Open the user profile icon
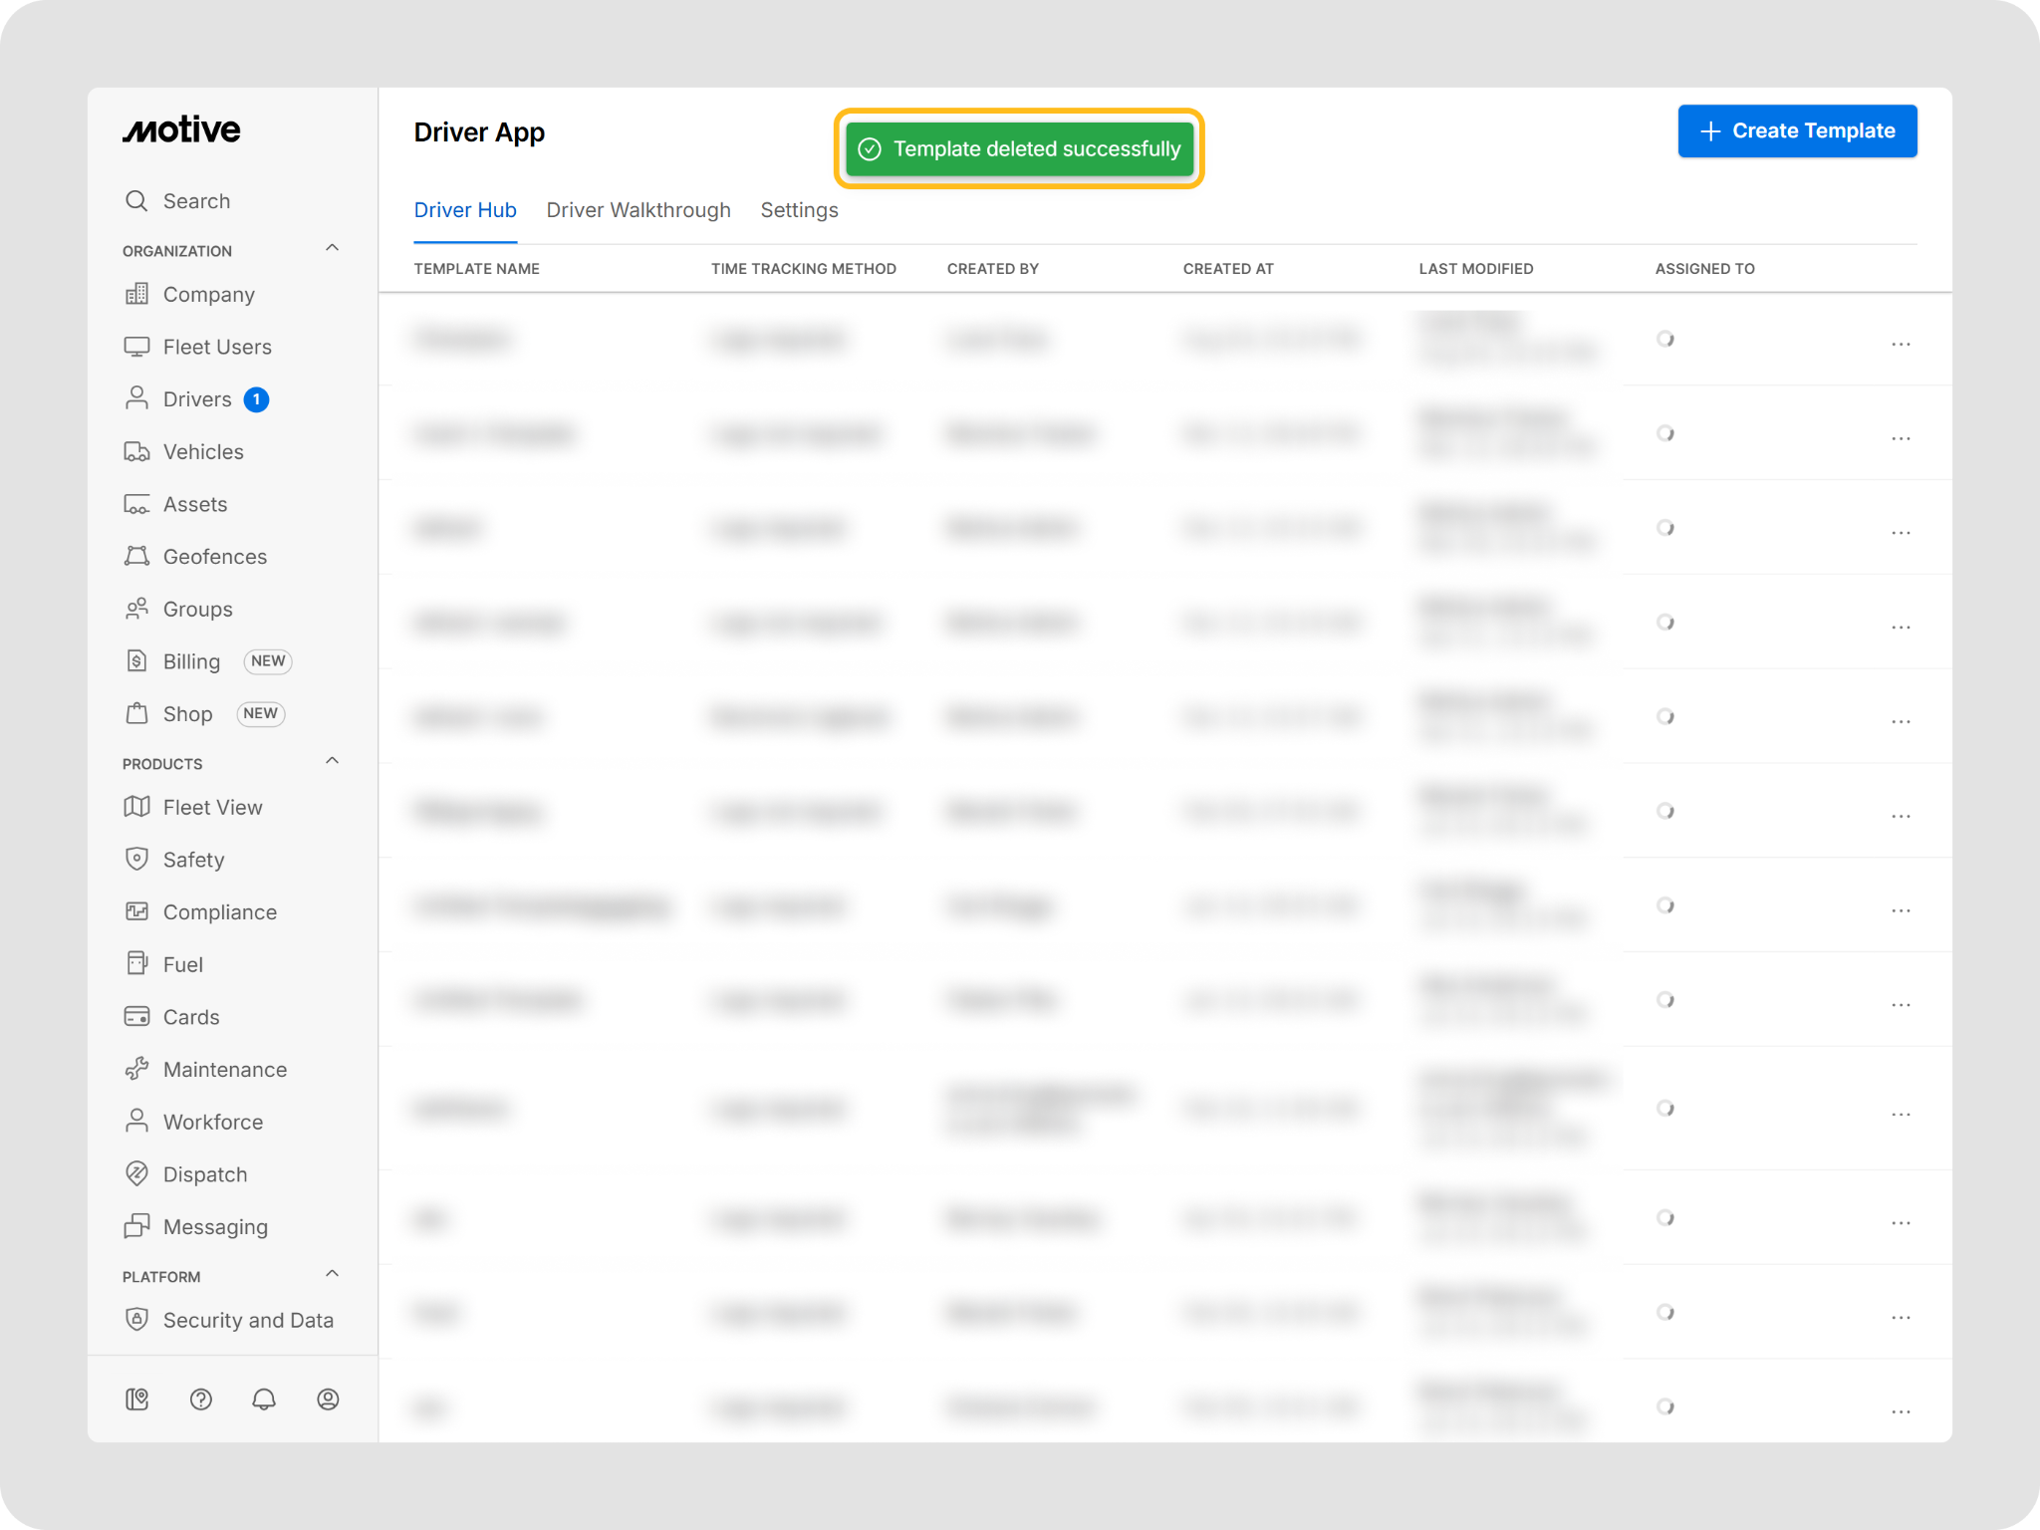2040x1530 pixels. point(328,1400)
